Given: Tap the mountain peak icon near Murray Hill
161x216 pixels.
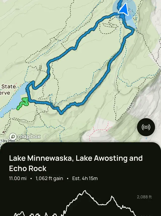Looking at the screenshot, I should [x=3, y=132].
